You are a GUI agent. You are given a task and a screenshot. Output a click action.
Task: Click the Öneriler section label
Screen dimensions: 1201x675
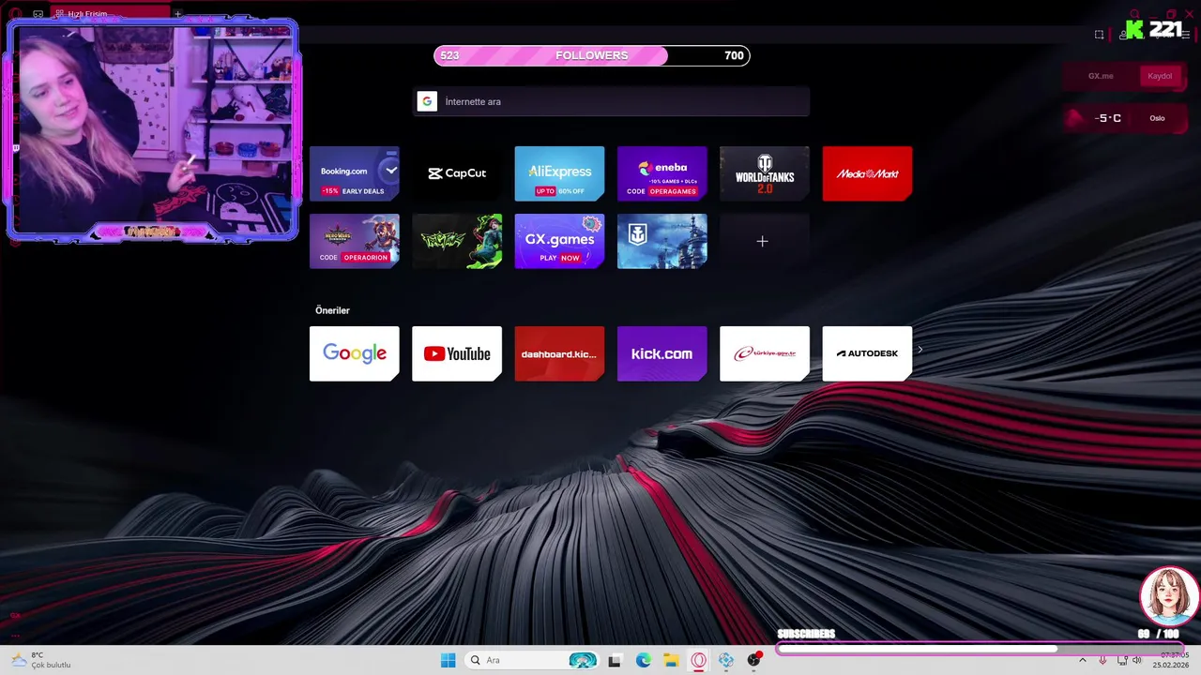[332, 310]
